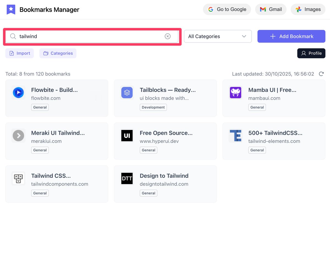Open the All Categories dropdown
The height and width of the screenshot is (262, 330).
pos(218,36)
